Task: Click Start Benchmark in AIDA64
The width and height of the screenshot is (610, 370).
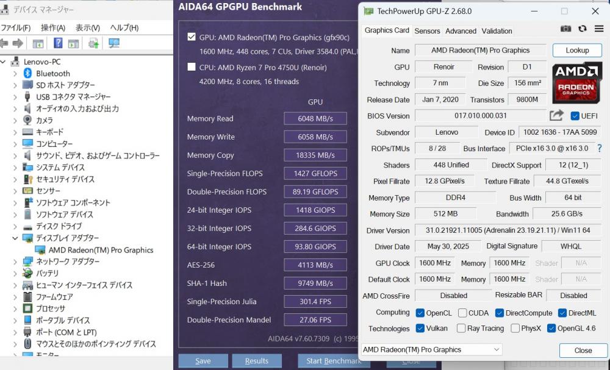Action: coord(334,361)
